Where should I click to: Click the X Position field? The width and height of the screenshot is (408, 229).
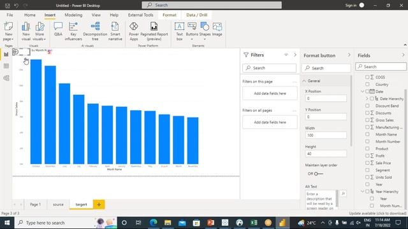pyautogui.click(x=326, y=99)
